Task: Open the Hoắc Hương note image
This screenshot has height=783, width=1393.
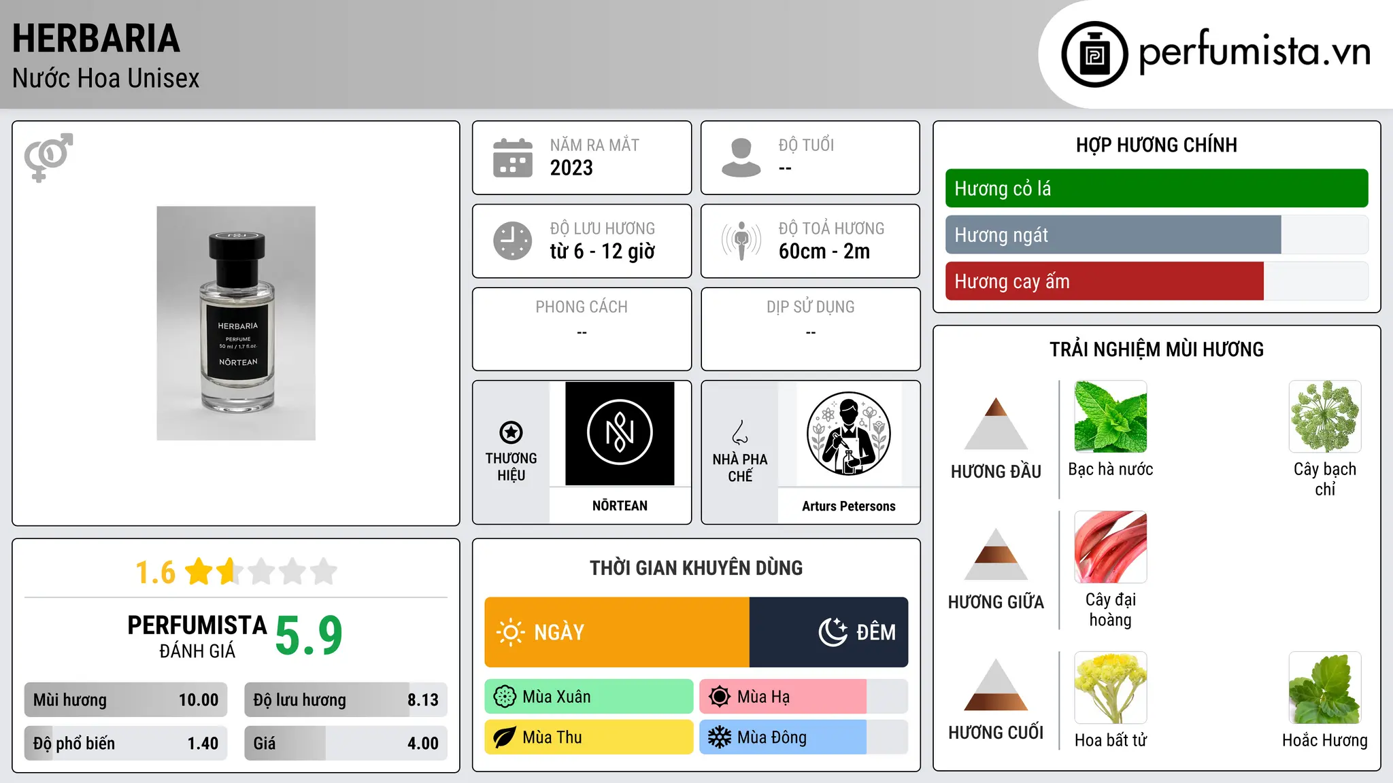Action: coord(1325,688)
